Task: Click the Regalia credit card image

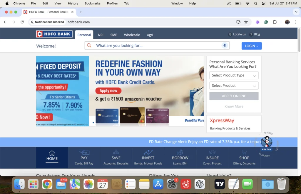Action: coord(132,115)
